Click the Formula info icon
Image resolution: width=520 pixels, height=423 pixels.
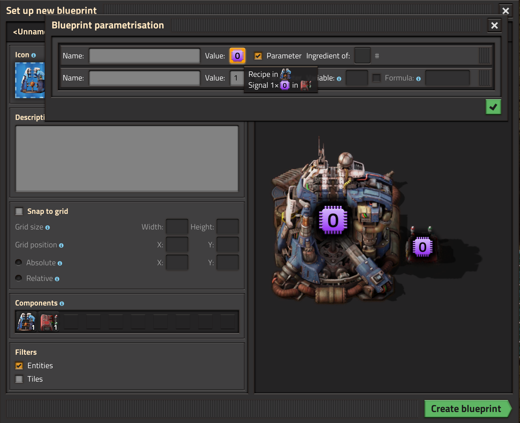pos(418,79)
